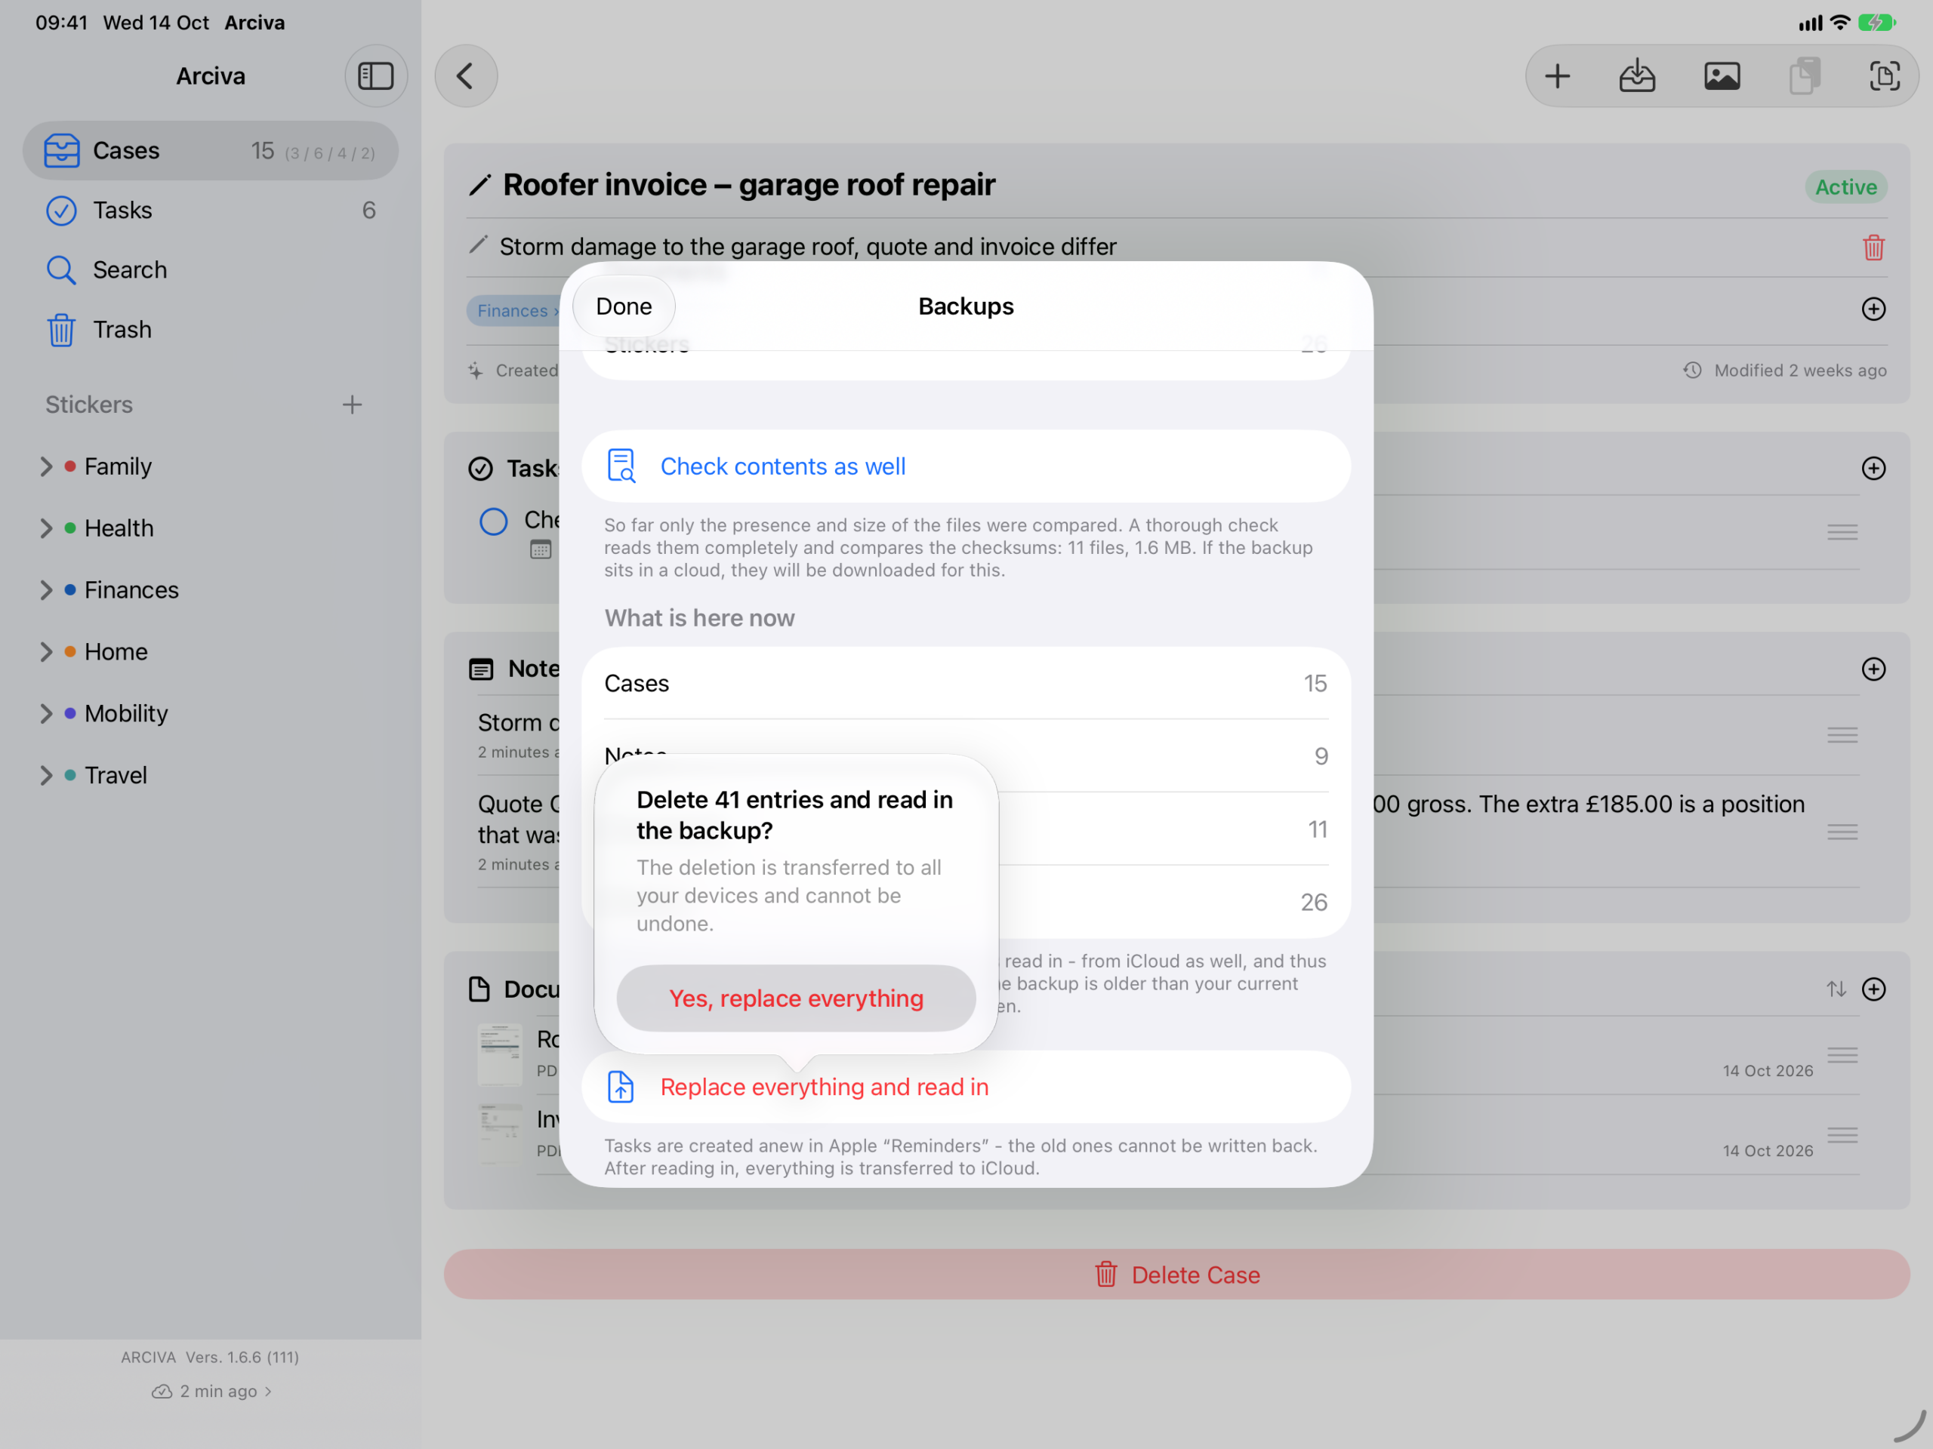Confirm 'Yes, replace everything'
The image size is (1933, 1449).
(796, 998)
